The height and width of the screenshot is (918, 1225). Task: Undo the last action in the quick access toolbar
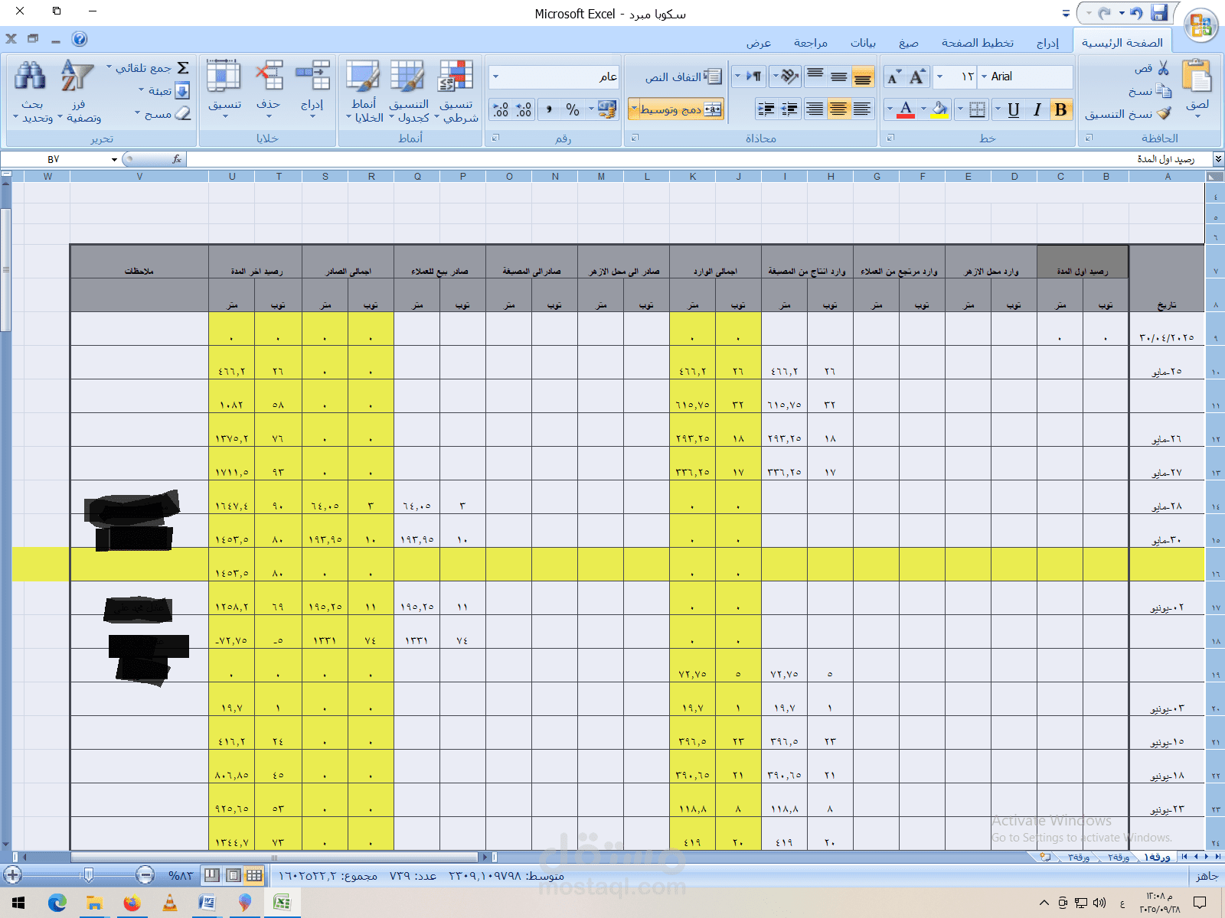click(x=1136, y=13)
